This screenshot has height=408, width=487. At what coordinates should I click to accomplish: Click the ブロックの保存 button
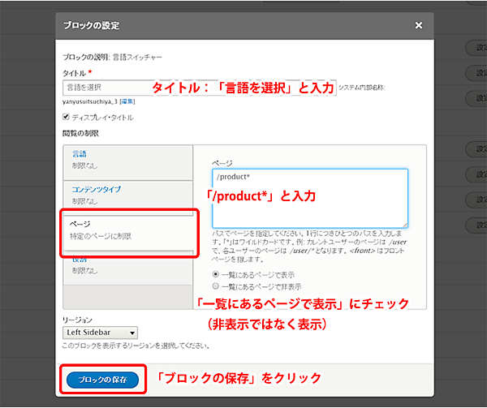[x=102, y=380]
